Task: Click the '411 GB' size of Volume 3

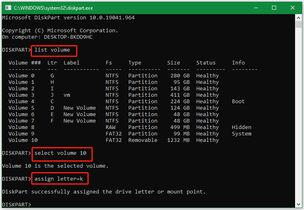Action: [180, 95]
